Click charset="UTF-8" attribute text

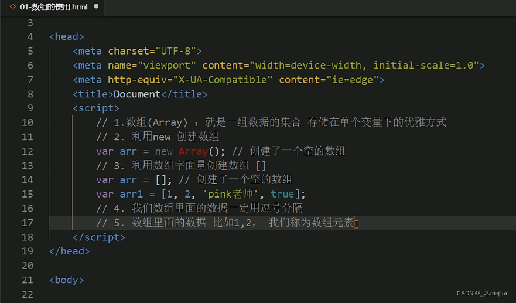pyautogui.click(x=152, y=51)
